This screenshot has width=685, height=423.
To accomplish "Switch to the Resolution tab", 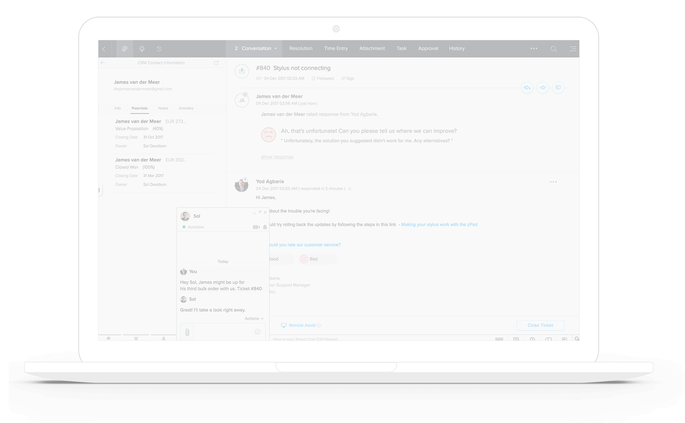I will 300,48.
